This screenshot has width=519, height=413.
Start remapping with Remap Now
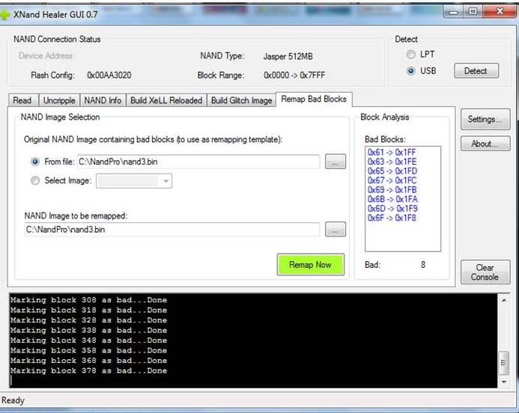(311, 265)
